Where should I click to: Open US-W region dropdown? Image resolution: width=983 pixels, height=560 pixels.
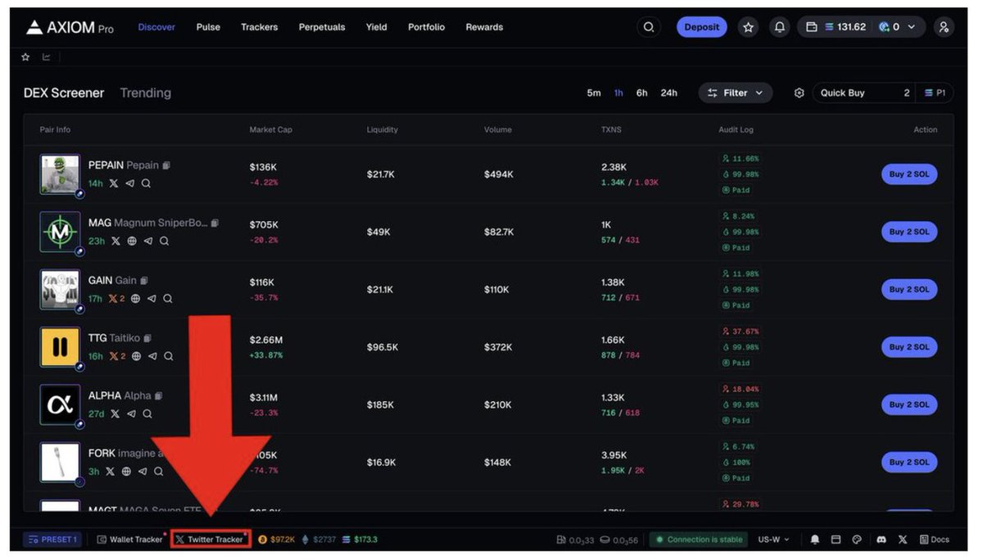tap(774, 540)
